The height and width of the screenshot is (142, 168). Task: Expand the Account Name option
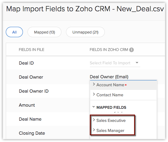(x=123, y=85)
